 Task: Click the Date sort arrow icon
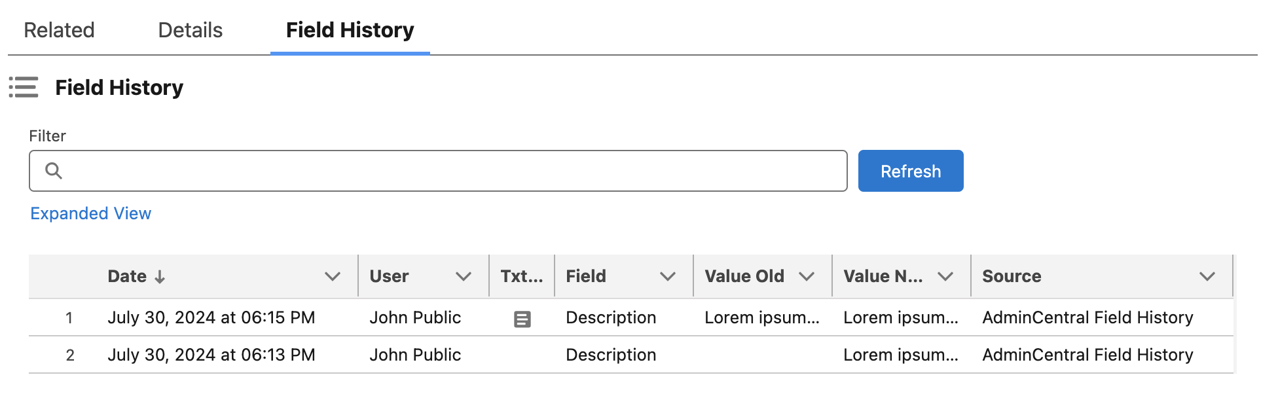point(160,277)
